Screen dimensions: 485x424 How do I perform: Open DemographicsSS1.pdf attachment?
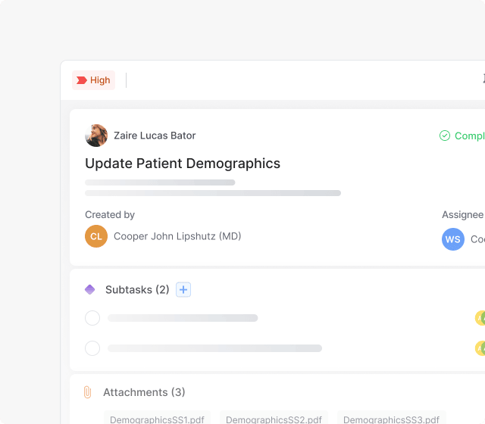tap(157, 419)
